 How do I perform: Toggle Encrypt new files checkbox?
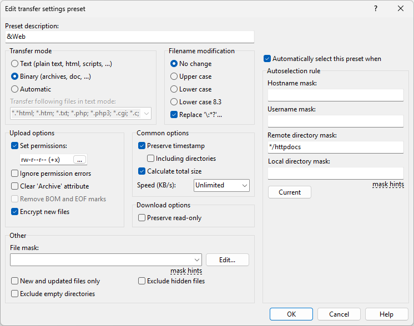tap(15, 212)
